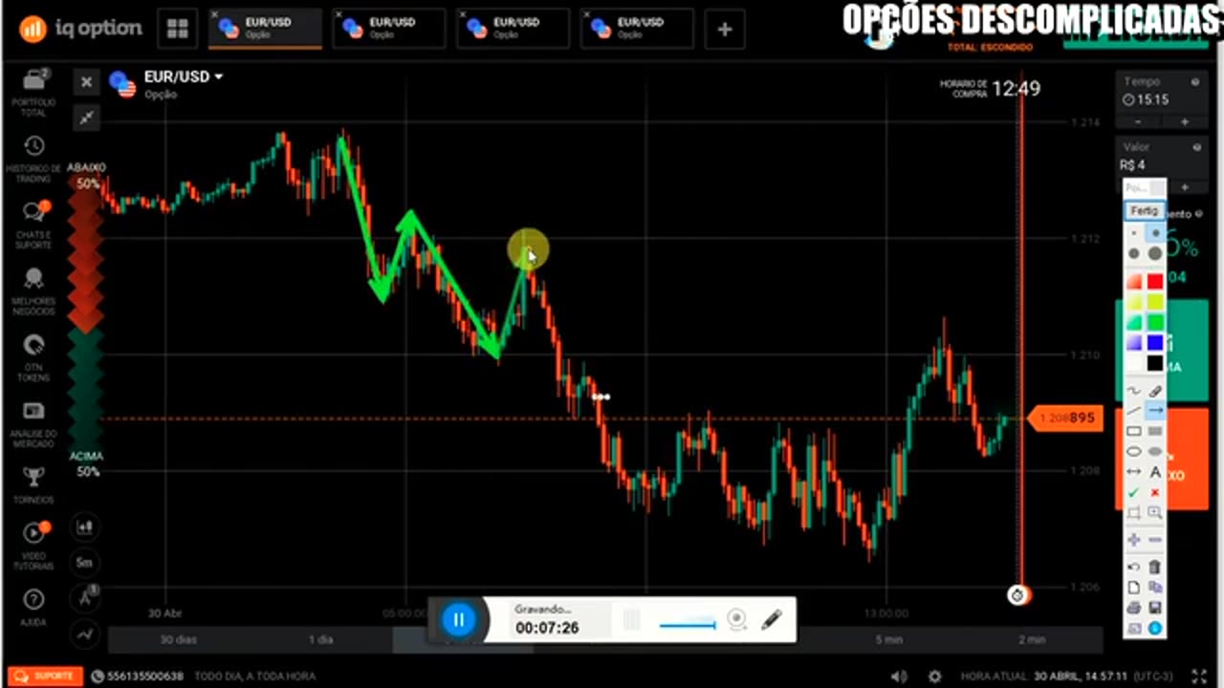Open the chart drawing tools button
This screenshot has width=1224, height=688.
pyautogui.click(x=85, y=598)
